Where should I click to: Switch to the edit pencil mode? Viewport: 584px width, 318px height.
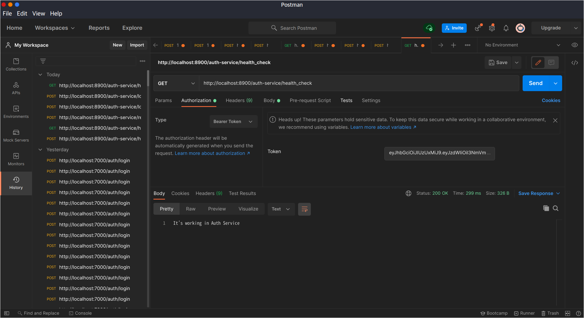point(538,63)
